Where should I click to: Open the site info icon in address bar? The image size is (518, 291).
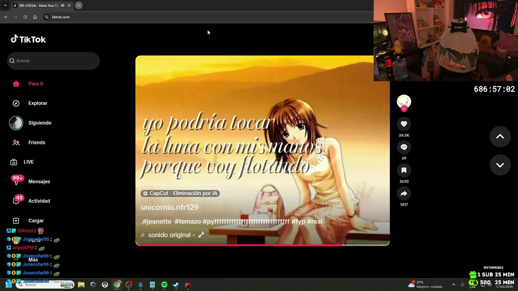coord(47,17)
